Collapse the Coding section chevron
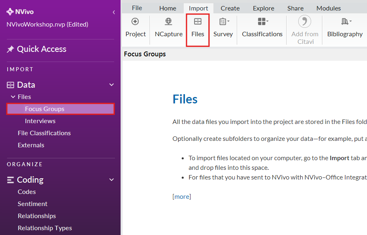367x235 pixels. tap(112, 180)
